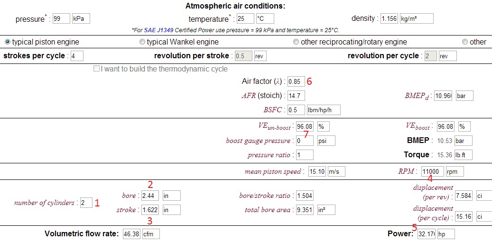492x241 pixels.
Task: Click the strokes per cycle field
Action: click(77, 56)
